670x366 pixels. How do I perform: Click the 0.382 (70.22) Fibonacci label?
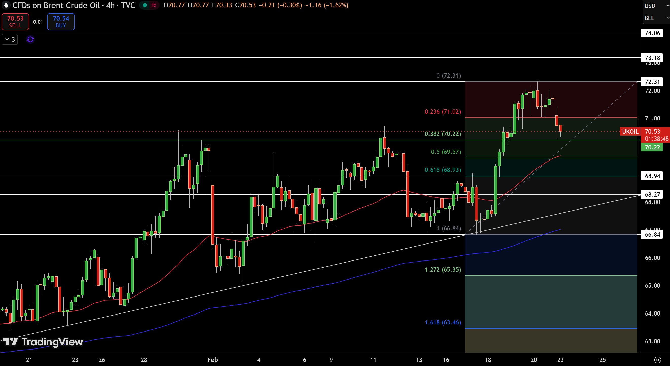point(443,134)
